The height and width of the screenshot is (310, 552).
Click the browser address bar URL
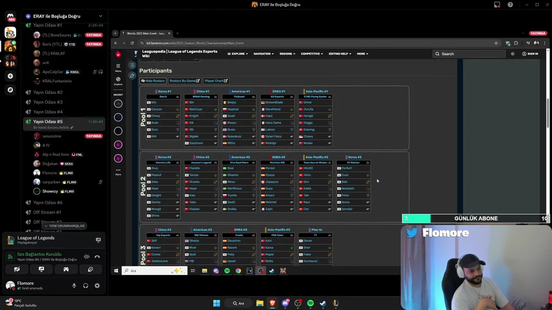[x=195, y=43]
